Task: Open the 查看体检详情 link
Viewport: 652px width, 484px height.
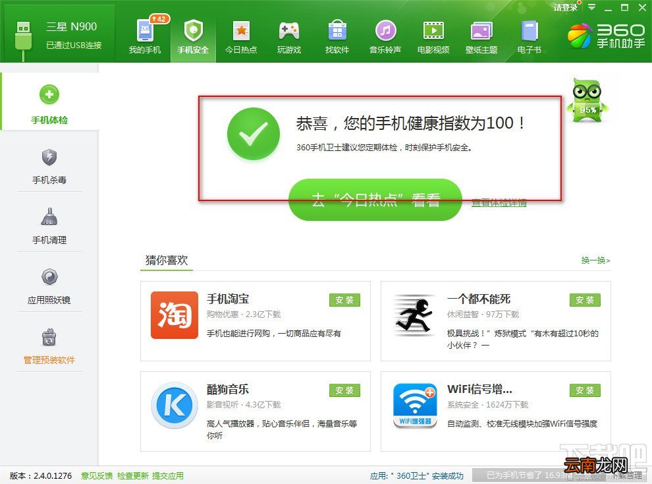Action: (499, 202)
